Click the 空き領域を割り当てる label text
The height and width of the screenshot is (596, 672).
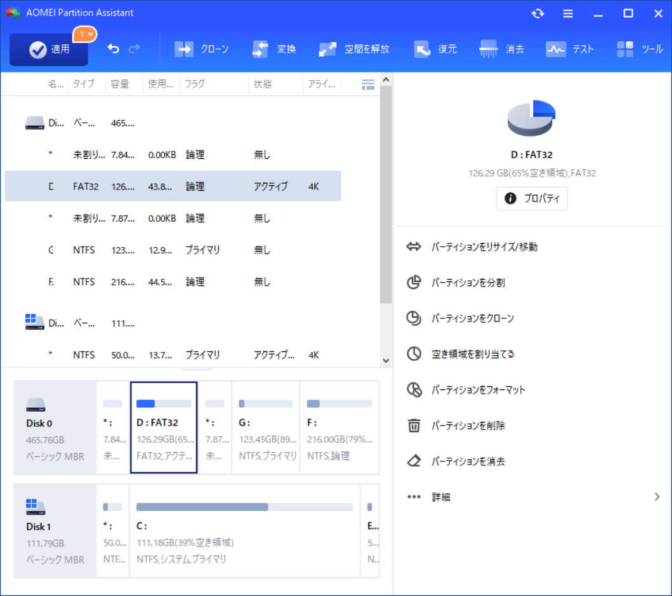tap(473, 354)
